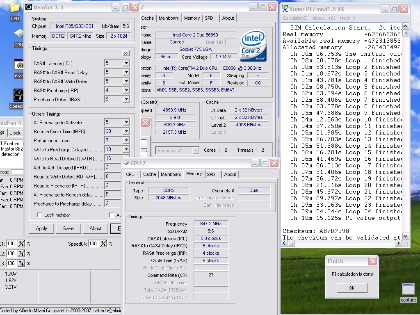Open the Refresh Cycle Time (tRFC) dropdown
Image resolution: width=420 pixels, height=315 pixels.
tap(126, 131)
